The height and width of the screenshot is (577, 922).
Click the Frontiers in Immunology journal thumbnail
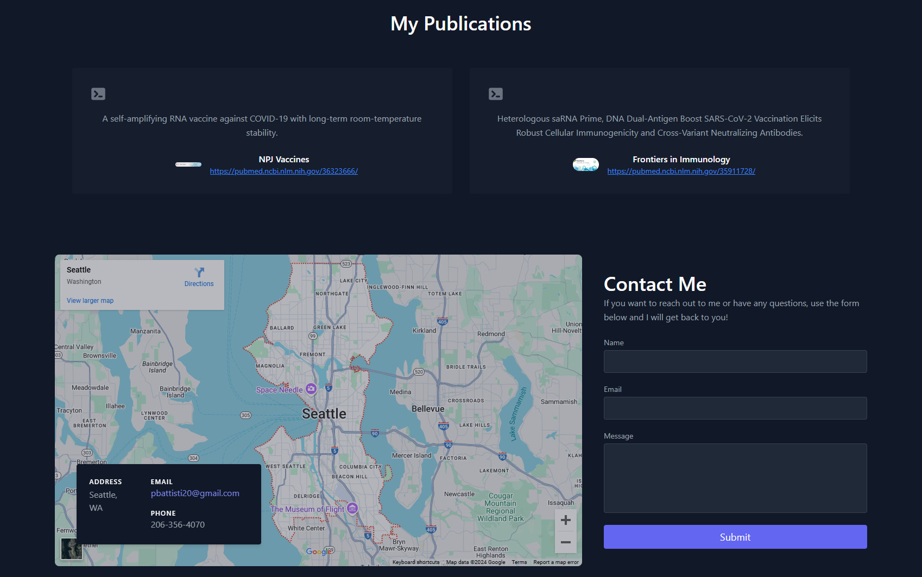coord(585,164)
